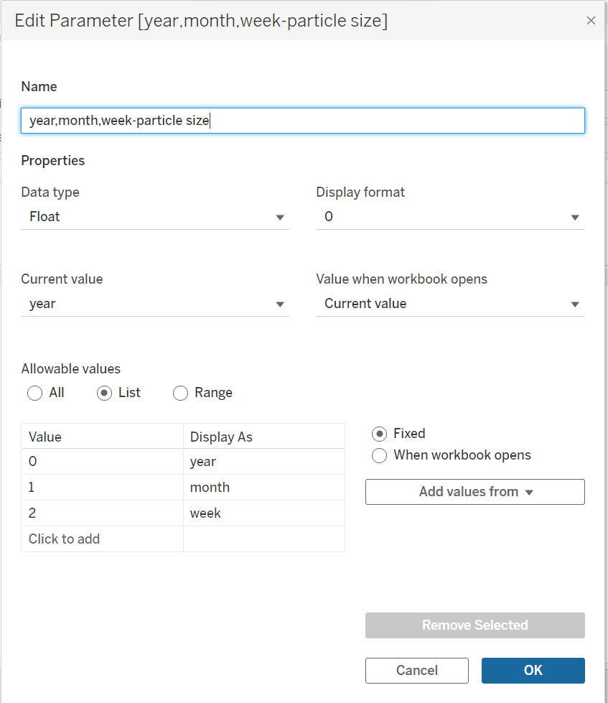Select the week row value 2
The width and height of the screenshot is (608, 703).
(100, 513)
